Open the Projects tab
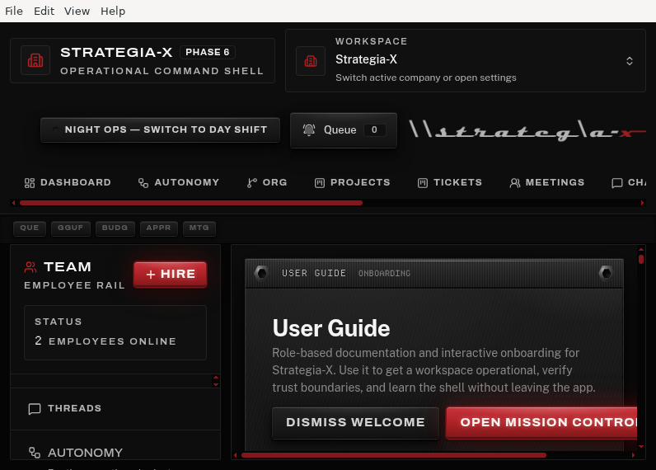The height and width of the screenshot is (470, 656). [352, 182]
